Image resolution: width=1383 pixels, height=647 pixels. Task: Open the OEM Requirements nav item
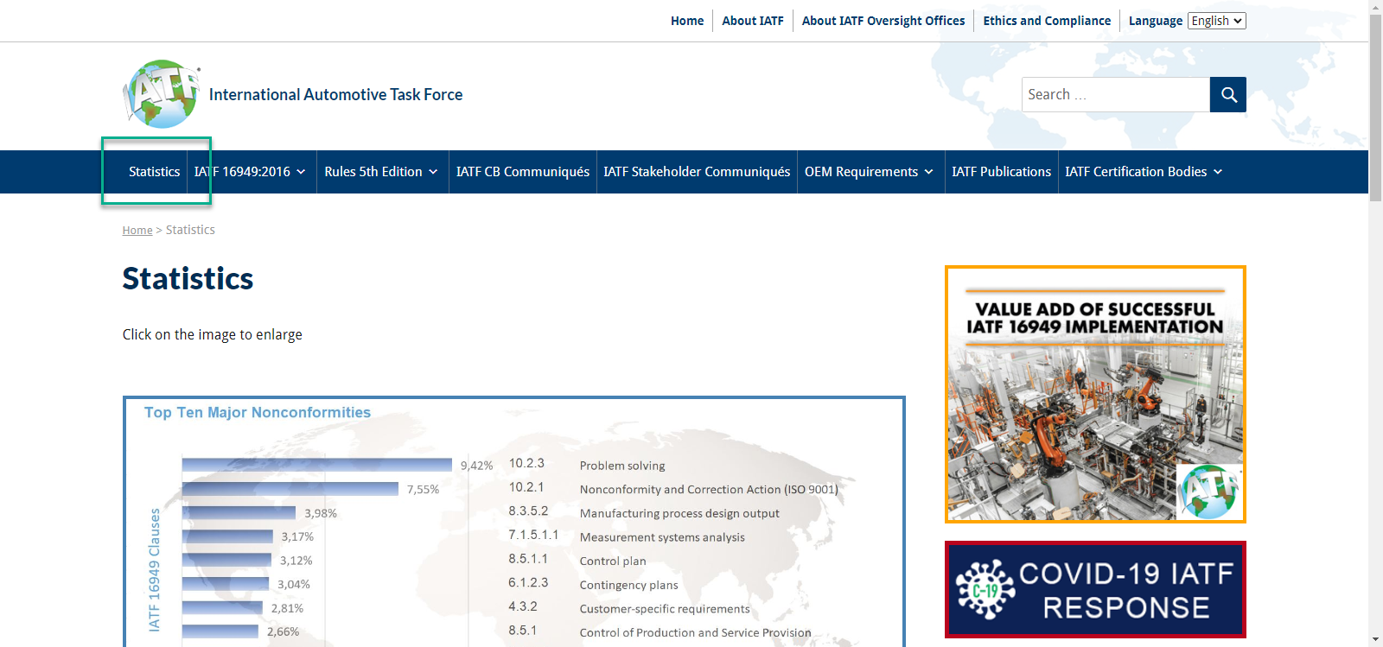[861, 172]
